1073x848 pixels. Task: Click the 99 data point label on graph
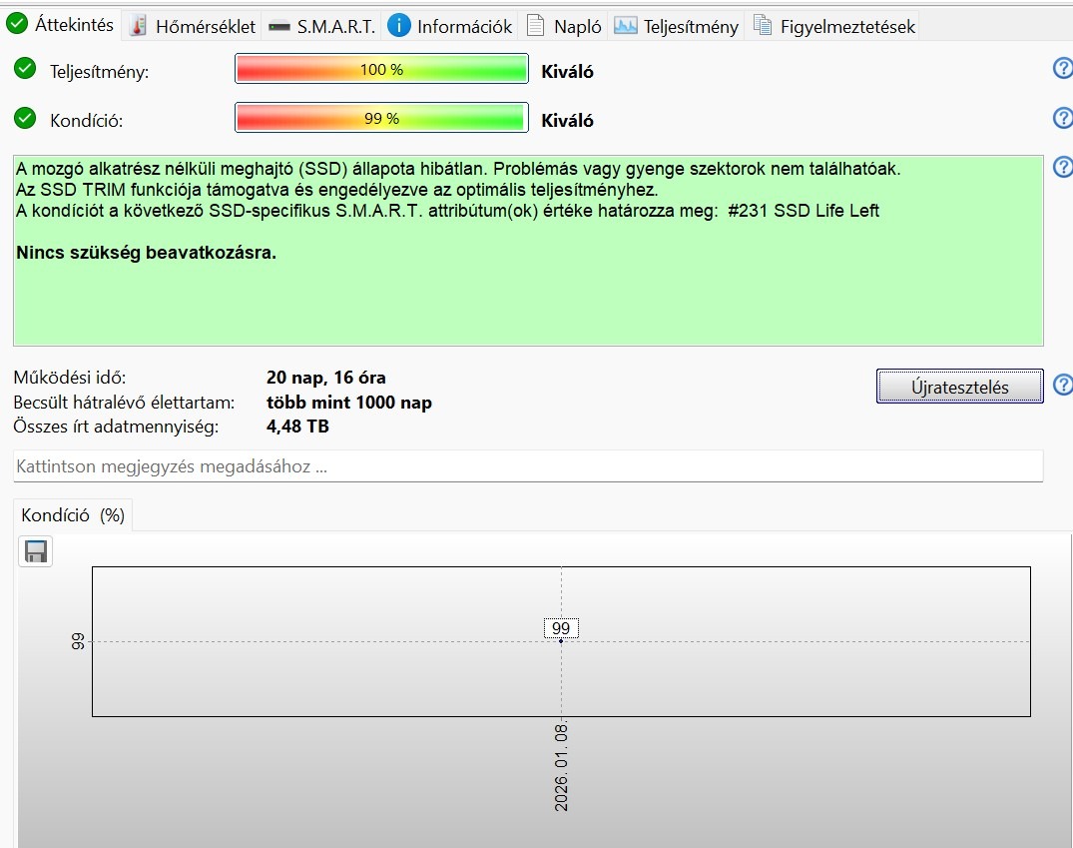point(560,628)
